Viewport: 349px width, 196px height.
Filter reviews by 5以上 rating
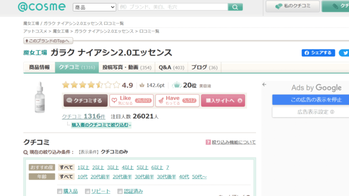tap(143, 167)
